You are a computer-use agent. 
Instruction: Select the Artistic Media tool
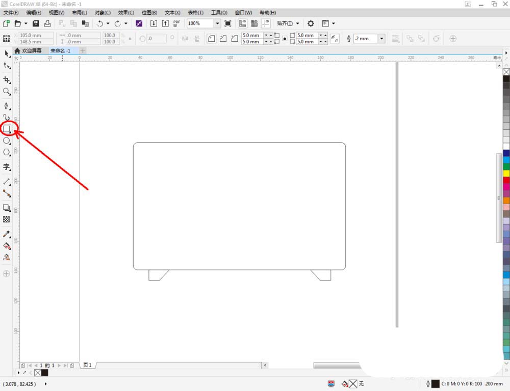click(7, 118)
